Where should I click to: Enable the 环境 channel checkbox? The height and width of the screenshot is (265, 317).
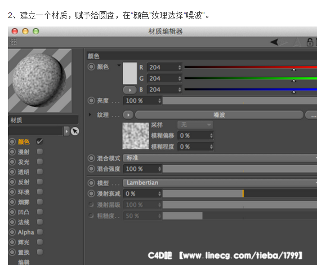coord(39,192)
